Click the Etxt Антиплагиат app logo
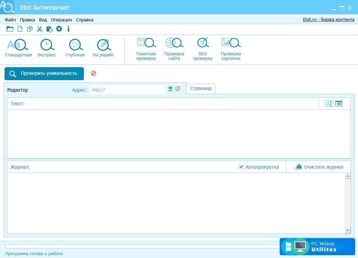This screenshot has height=258, width=358. pyautogui.click(x=7, y=7)
